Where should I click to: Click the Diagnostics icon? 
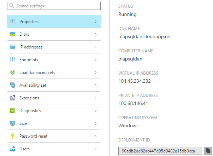[13, 111]
